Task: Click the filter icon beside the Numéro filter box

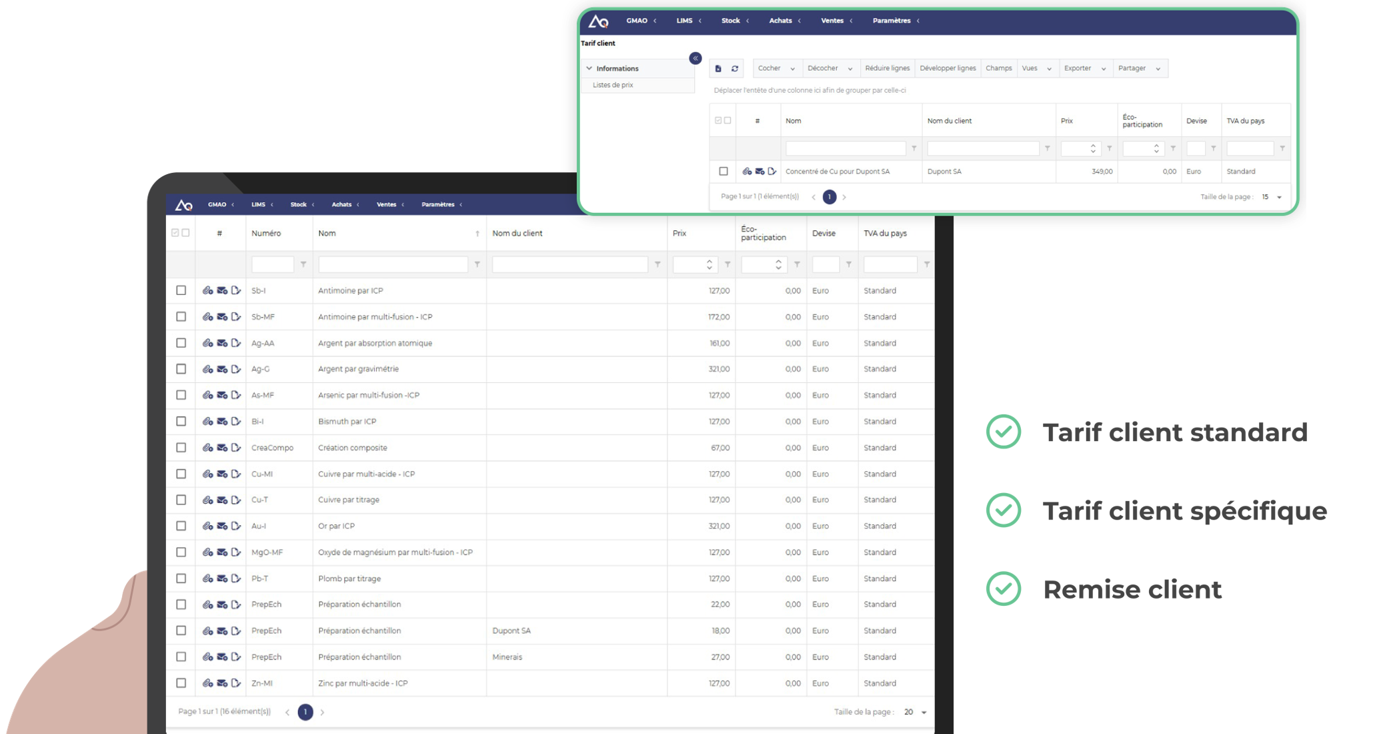Action: pos(303,264)
